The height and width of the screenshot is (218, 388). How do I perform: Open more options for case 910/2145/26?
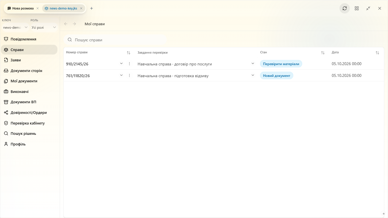pos(129,64)
